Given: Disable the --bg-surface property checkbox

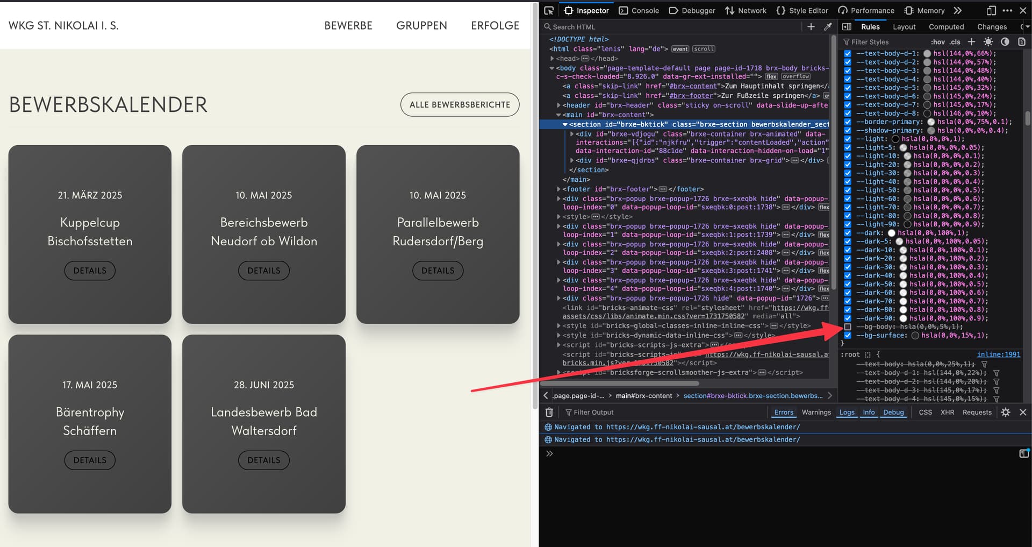Looking at the screenshot, I should click(848, 336).
